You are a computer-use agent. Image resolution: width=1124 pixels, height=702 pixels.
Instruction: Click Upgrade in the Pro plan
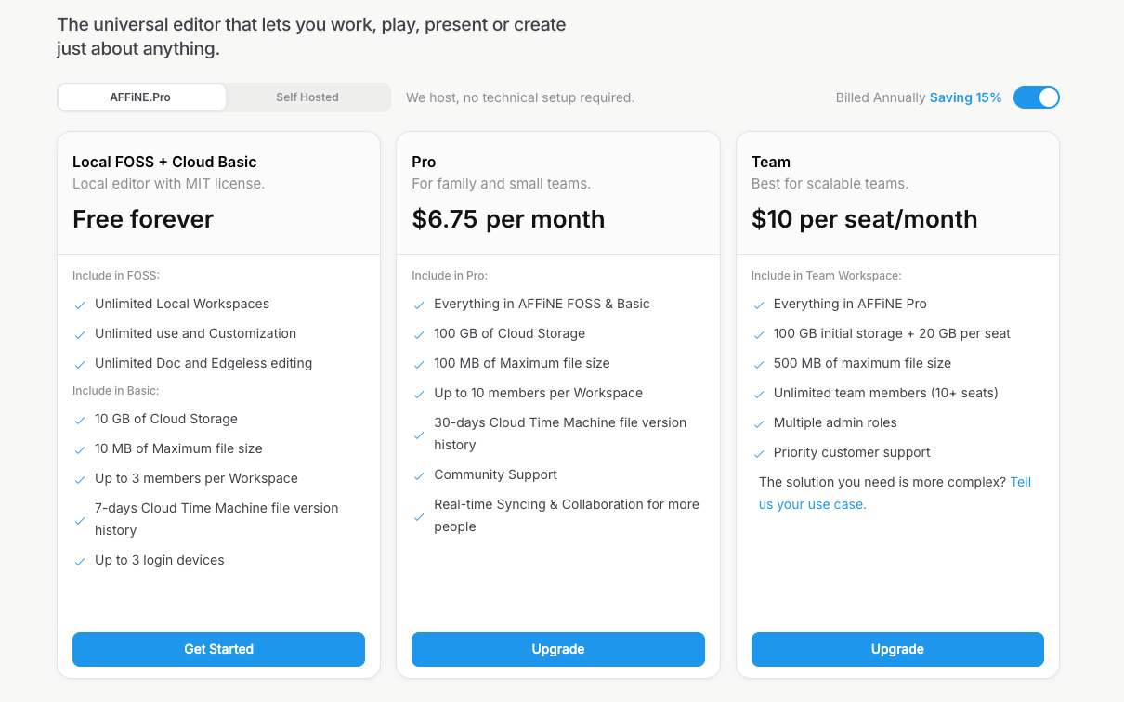557,649
